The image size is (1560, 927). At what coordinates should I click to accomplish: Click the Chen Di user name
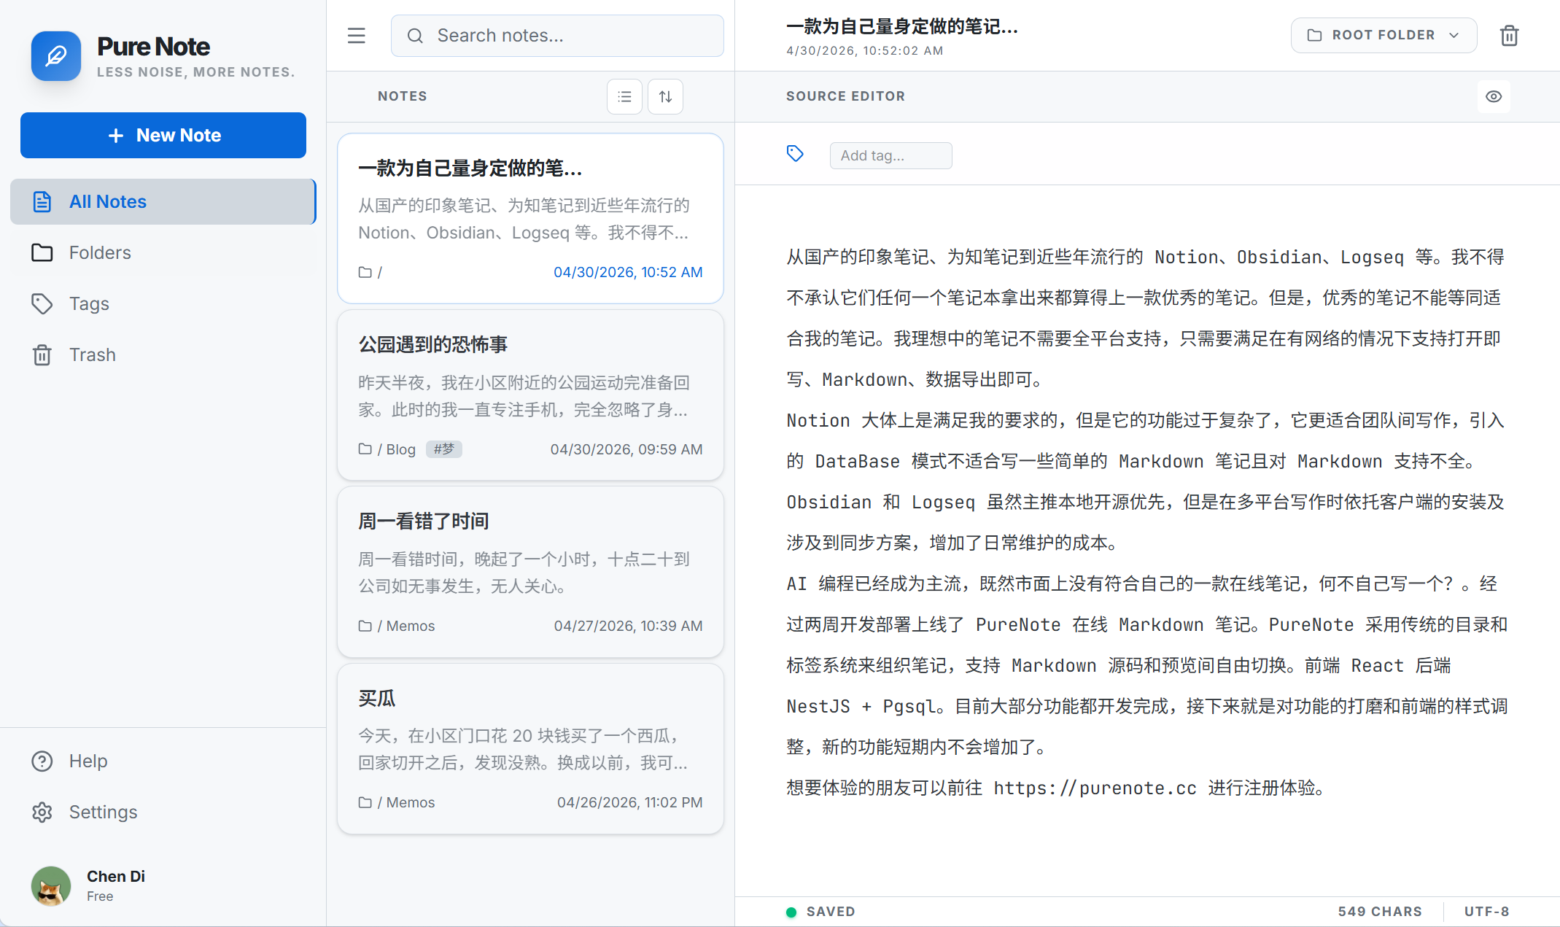click(x=116, y=876)
